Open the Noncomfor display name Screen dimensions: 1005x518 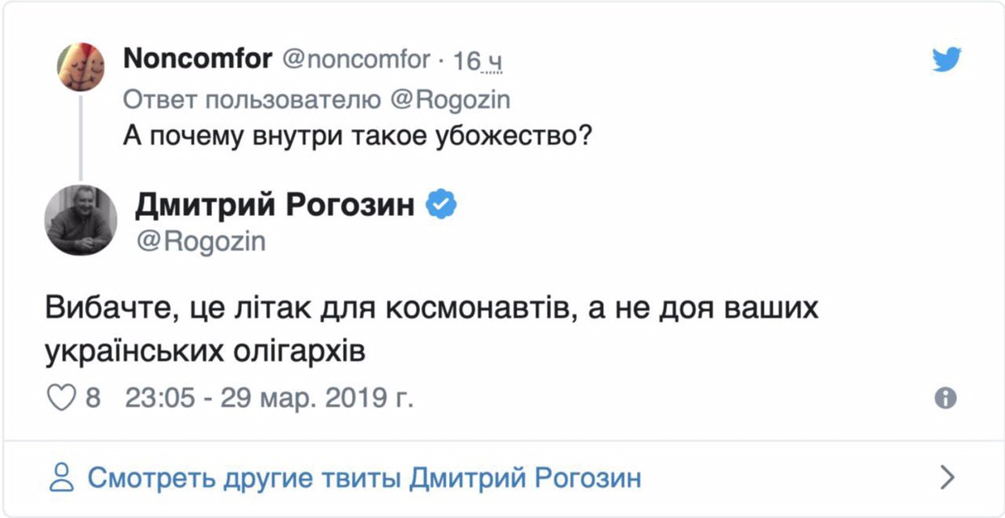[x=197, y=59]
